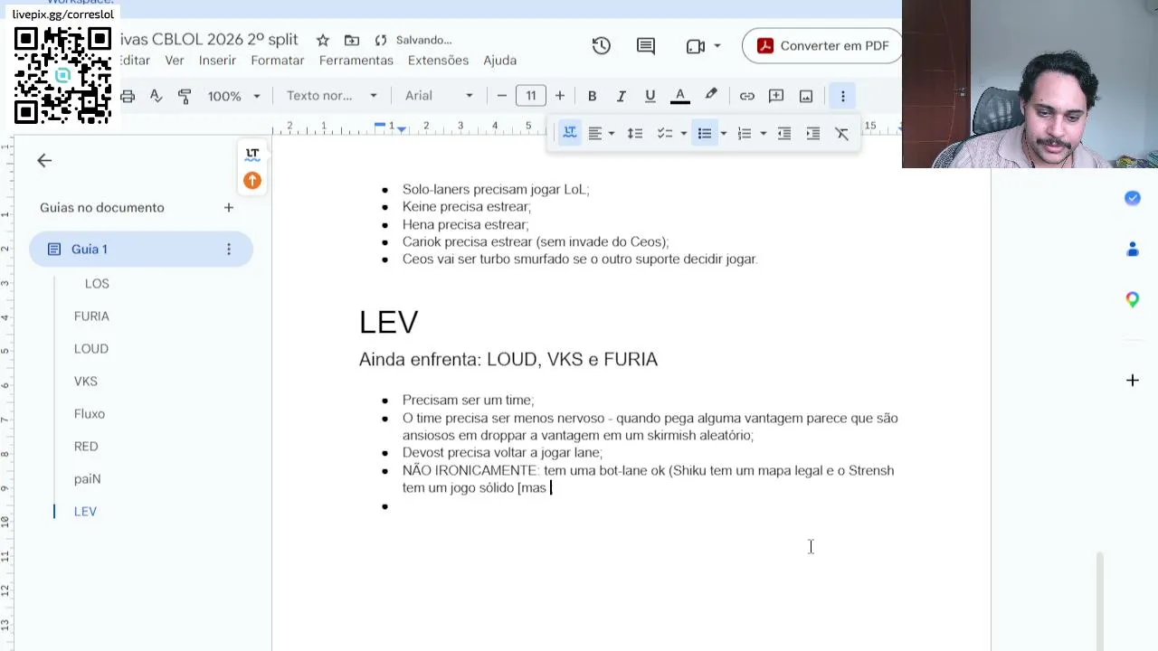Open the comments panel icon

coord(646,46)
